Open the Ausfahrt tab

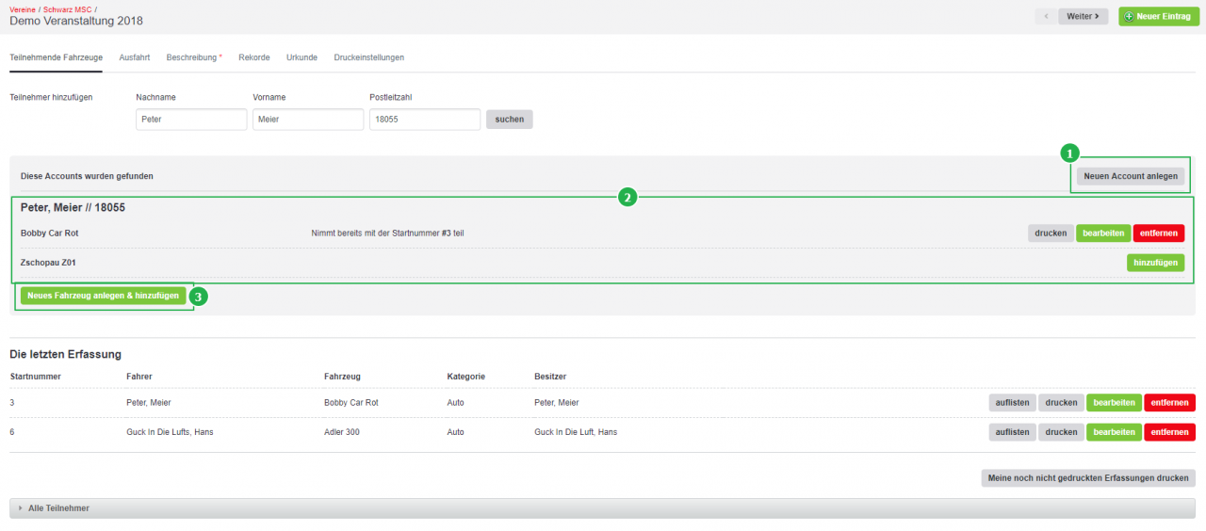134,57
